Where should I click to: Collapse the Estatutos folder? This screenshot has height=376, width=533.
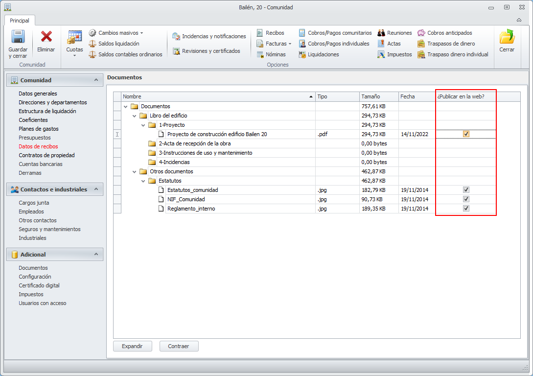coord(143,181)
